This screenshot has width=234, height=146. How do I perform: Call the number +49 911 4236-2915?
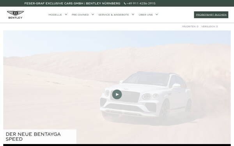coord(141,4)
